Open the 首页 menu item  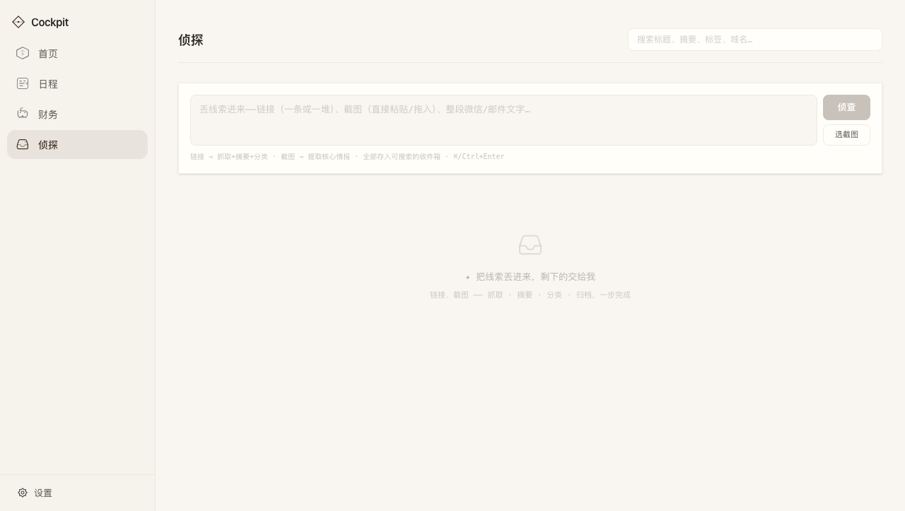pos(77,53)
